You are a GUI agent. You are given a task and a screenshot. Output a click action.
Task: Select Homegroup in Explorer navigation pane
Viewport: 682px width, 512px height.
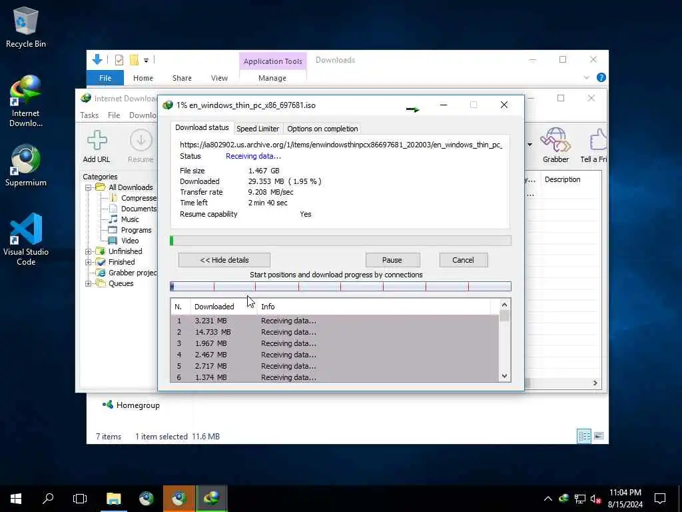pos(131,405)
